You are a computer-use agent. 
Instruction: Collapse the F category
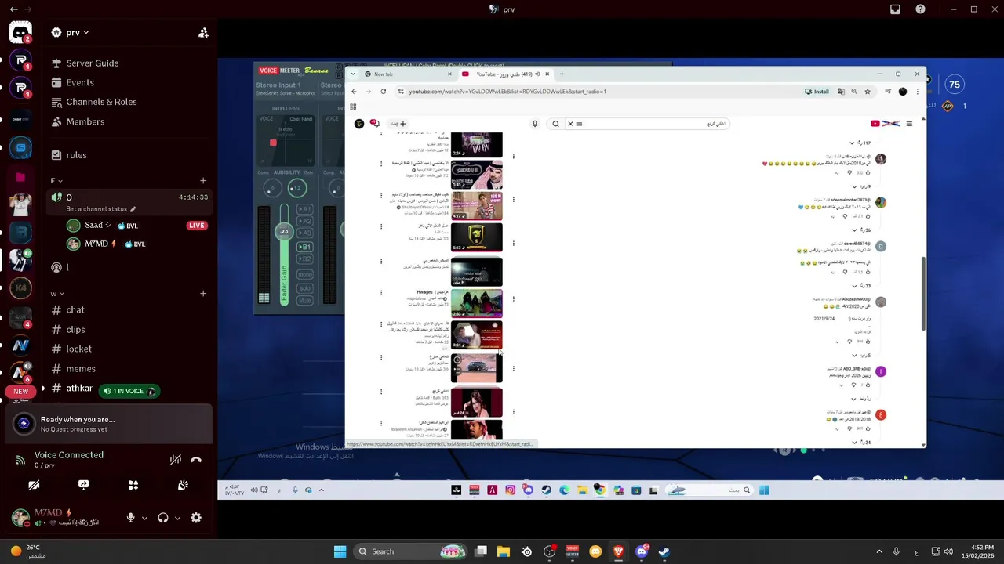tap(56, 181)
